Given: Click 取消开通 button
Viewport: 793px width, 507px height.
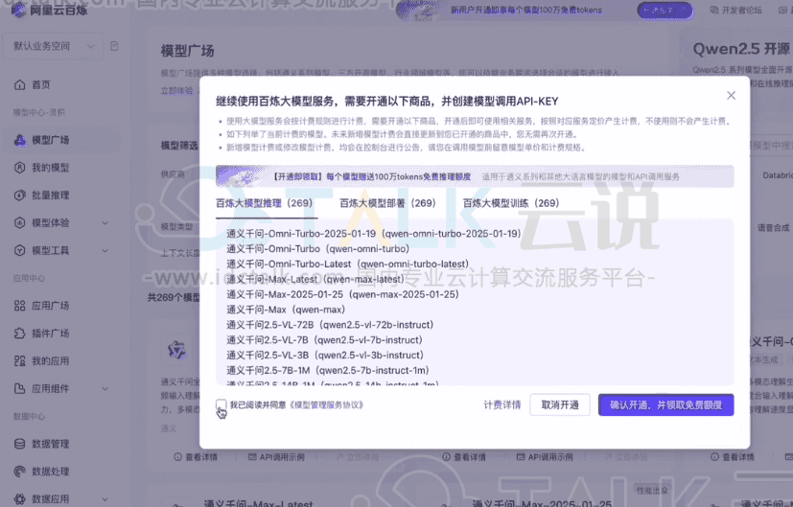Looking at the screenshot, I should (560, 404).
